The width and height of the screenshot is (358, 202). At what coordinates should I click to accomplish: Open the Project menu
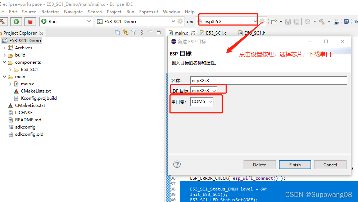114,12
